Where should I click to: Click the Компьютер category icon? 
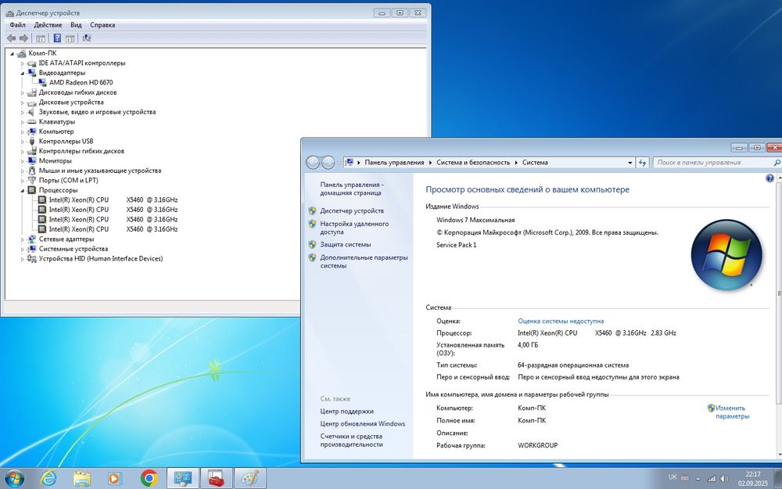tap(32, 131)
